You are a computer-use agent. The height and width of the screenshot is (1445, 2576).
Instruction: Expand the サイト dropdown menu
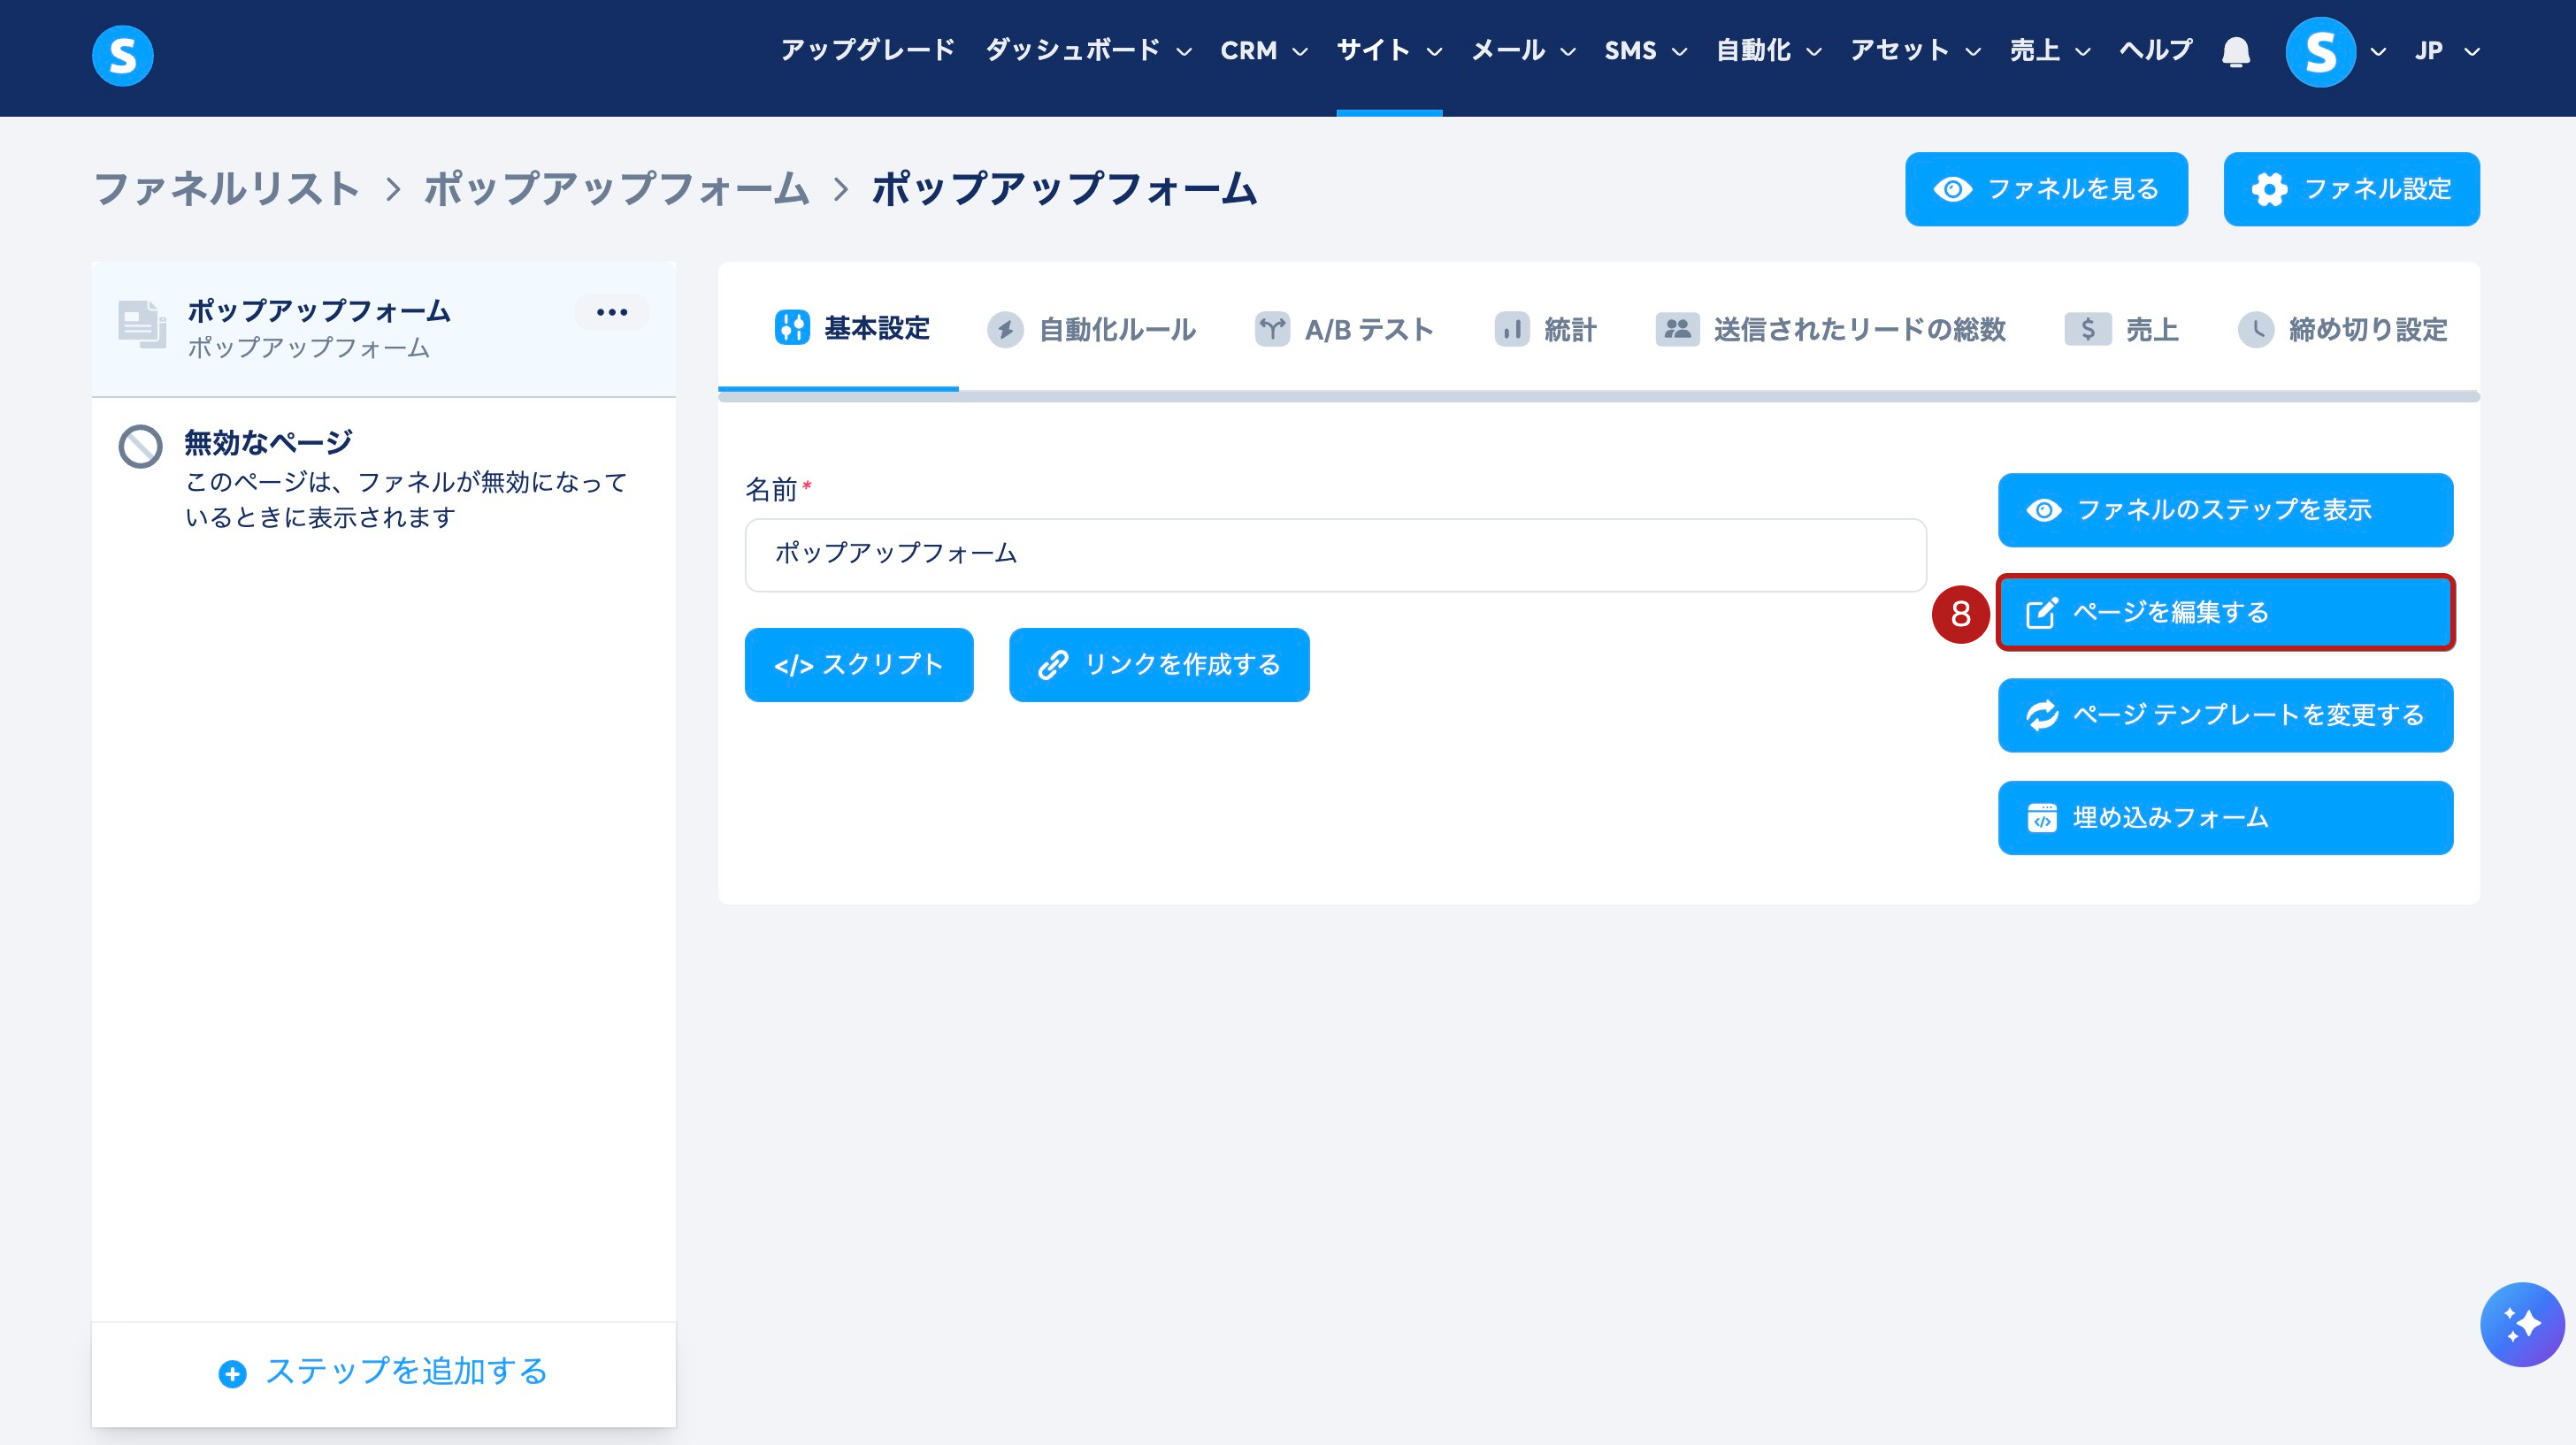click(x=1389, y=51)
